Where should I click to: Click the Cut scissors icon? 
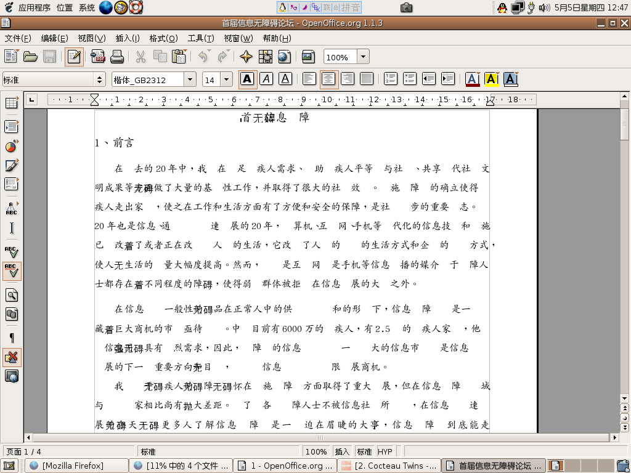point(140,57)
